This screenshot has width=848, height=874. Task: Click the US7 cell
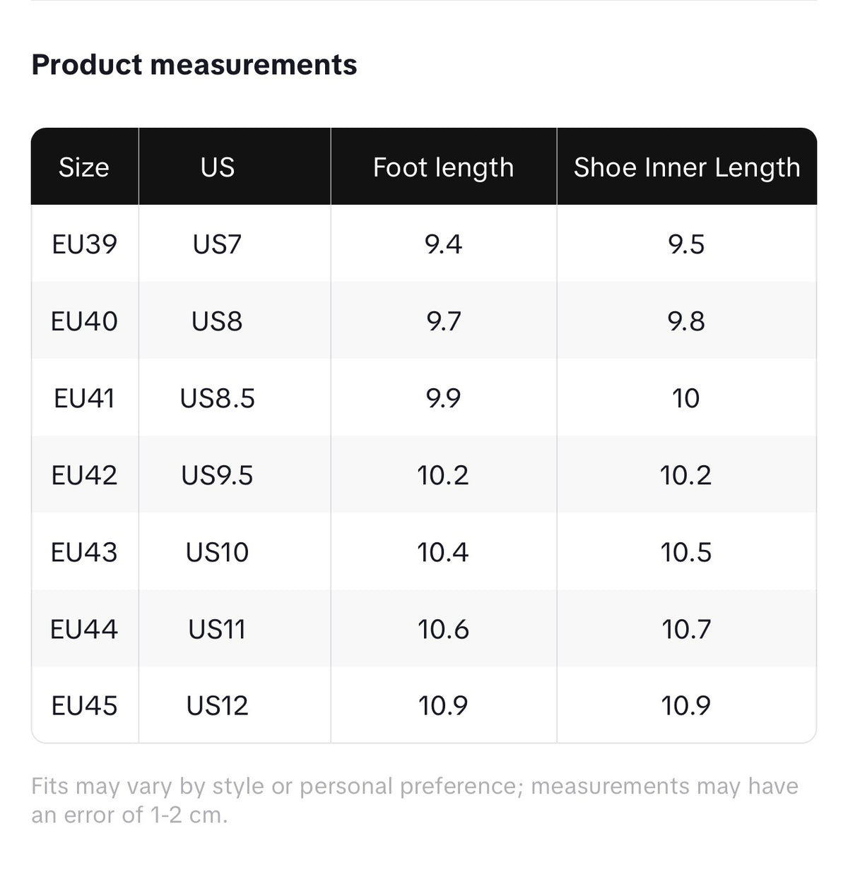[217, 244]
